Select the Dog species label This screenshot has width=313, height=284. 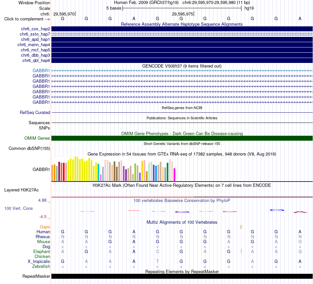[x=46, y=247]
